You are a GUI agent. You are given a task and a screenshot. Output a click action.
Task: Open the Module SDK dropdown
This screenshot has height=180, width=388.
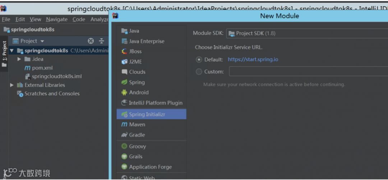coord(307,33)
